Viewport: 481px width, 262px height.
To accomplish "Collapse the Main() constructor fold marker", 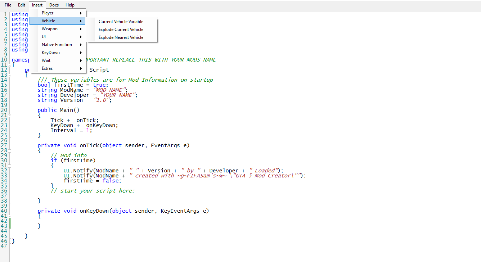I will [10, 116].
